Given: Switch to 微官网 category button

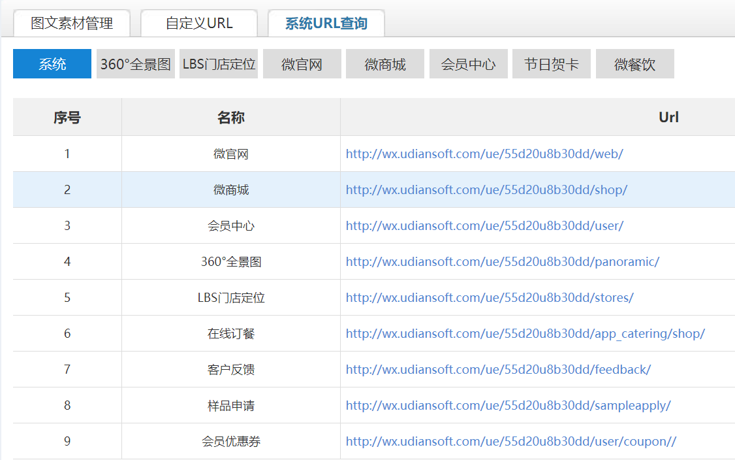Looking at the screenshot, I should [302, 64].
